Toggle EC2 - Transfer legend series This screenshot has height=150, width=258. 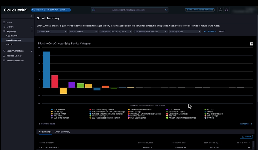pos(173,110)
